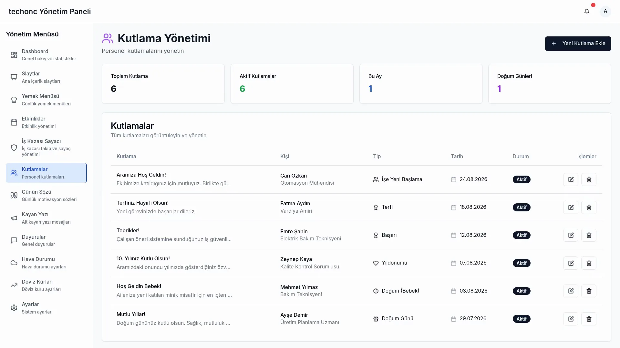Screen dimensions: 620x348
Task: Click the Doğum Günleri stat card
Action: [x=550, y=84]
